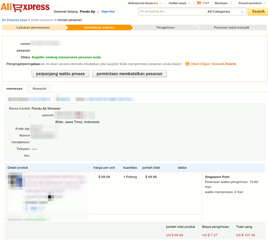This screenshot has height=241, width=268.
Task: Click perpanjang waktu proses button
Action: coord(60,74)
